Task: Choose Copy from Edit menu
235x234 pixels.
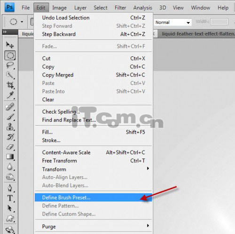Action: pyautogui.click(x=94, y=67)
